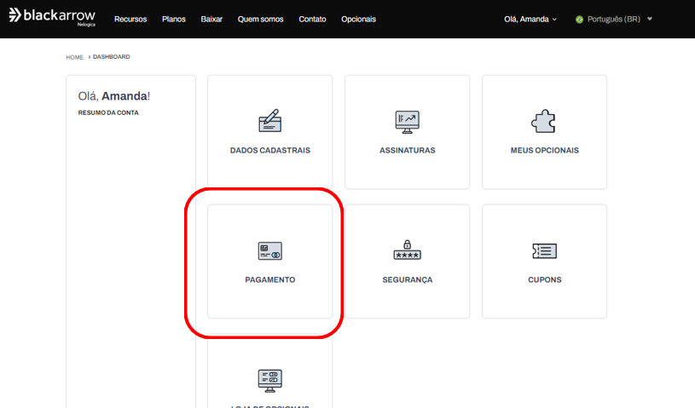Select Opcionais in the top navigation

(x=358, y=19)
